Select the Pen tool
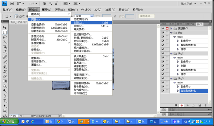This screenshot has width=214, height=126. pos(5,96)
